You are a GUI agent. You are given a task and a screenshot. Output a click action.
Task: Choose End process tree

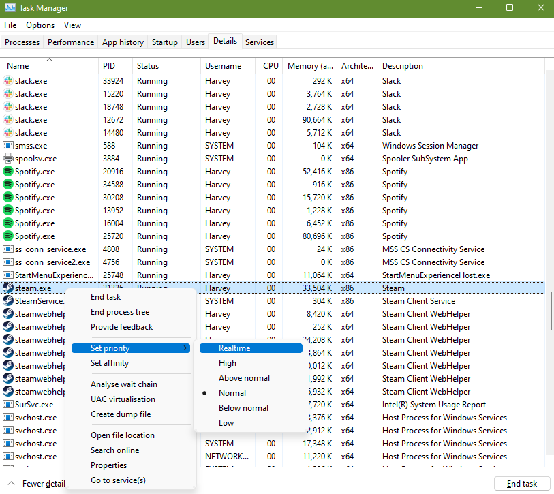[131, 312]
